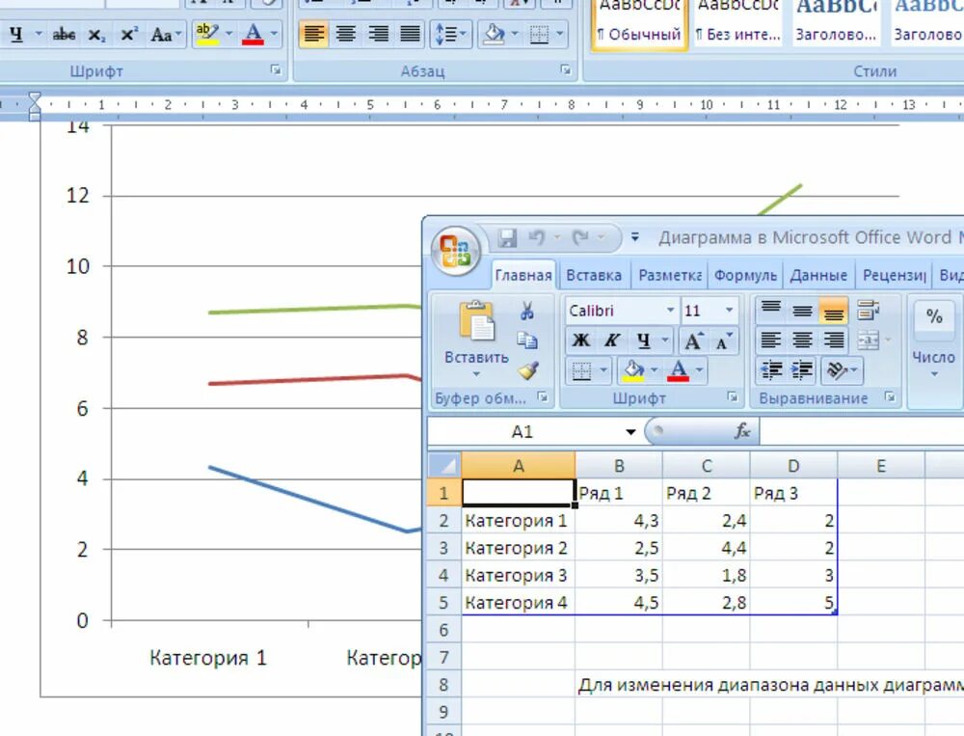Undo the last action in Excel
This screenshot has width=964, height=736.
coord(537,237)
